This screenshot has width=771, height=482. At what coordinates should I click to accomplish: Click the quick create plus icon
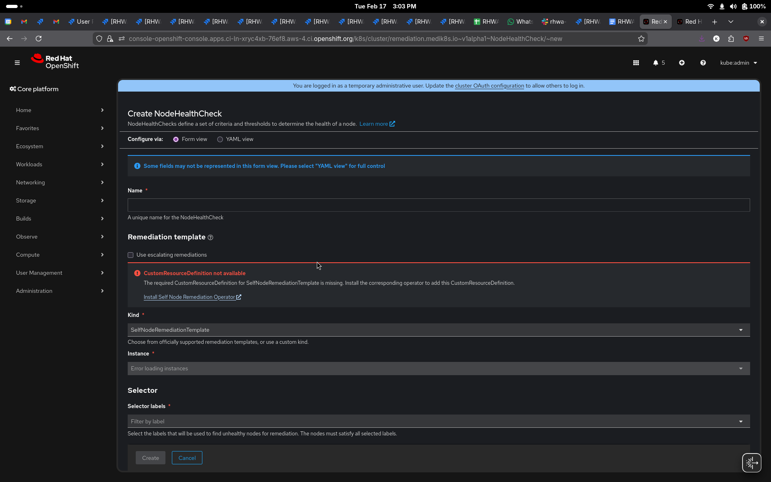pyautogui.click(x=682, y=63)
